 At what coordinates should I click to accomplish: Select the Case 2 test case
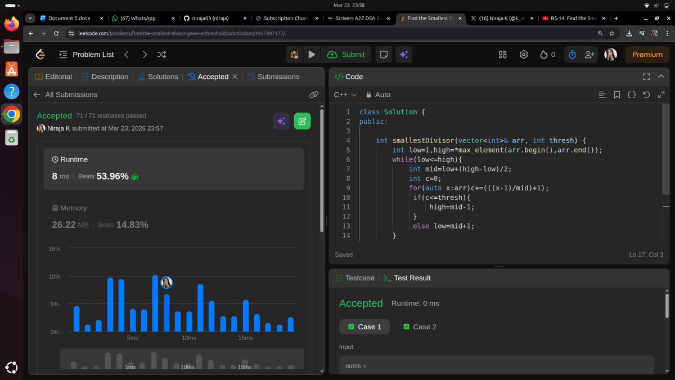(x=420, y=327)
